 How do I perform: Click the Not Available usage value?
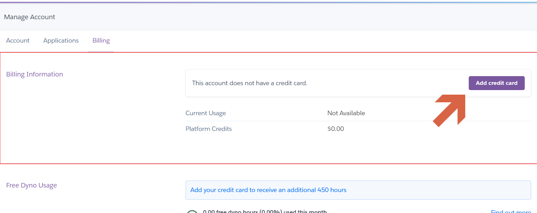tap(346, 113)
